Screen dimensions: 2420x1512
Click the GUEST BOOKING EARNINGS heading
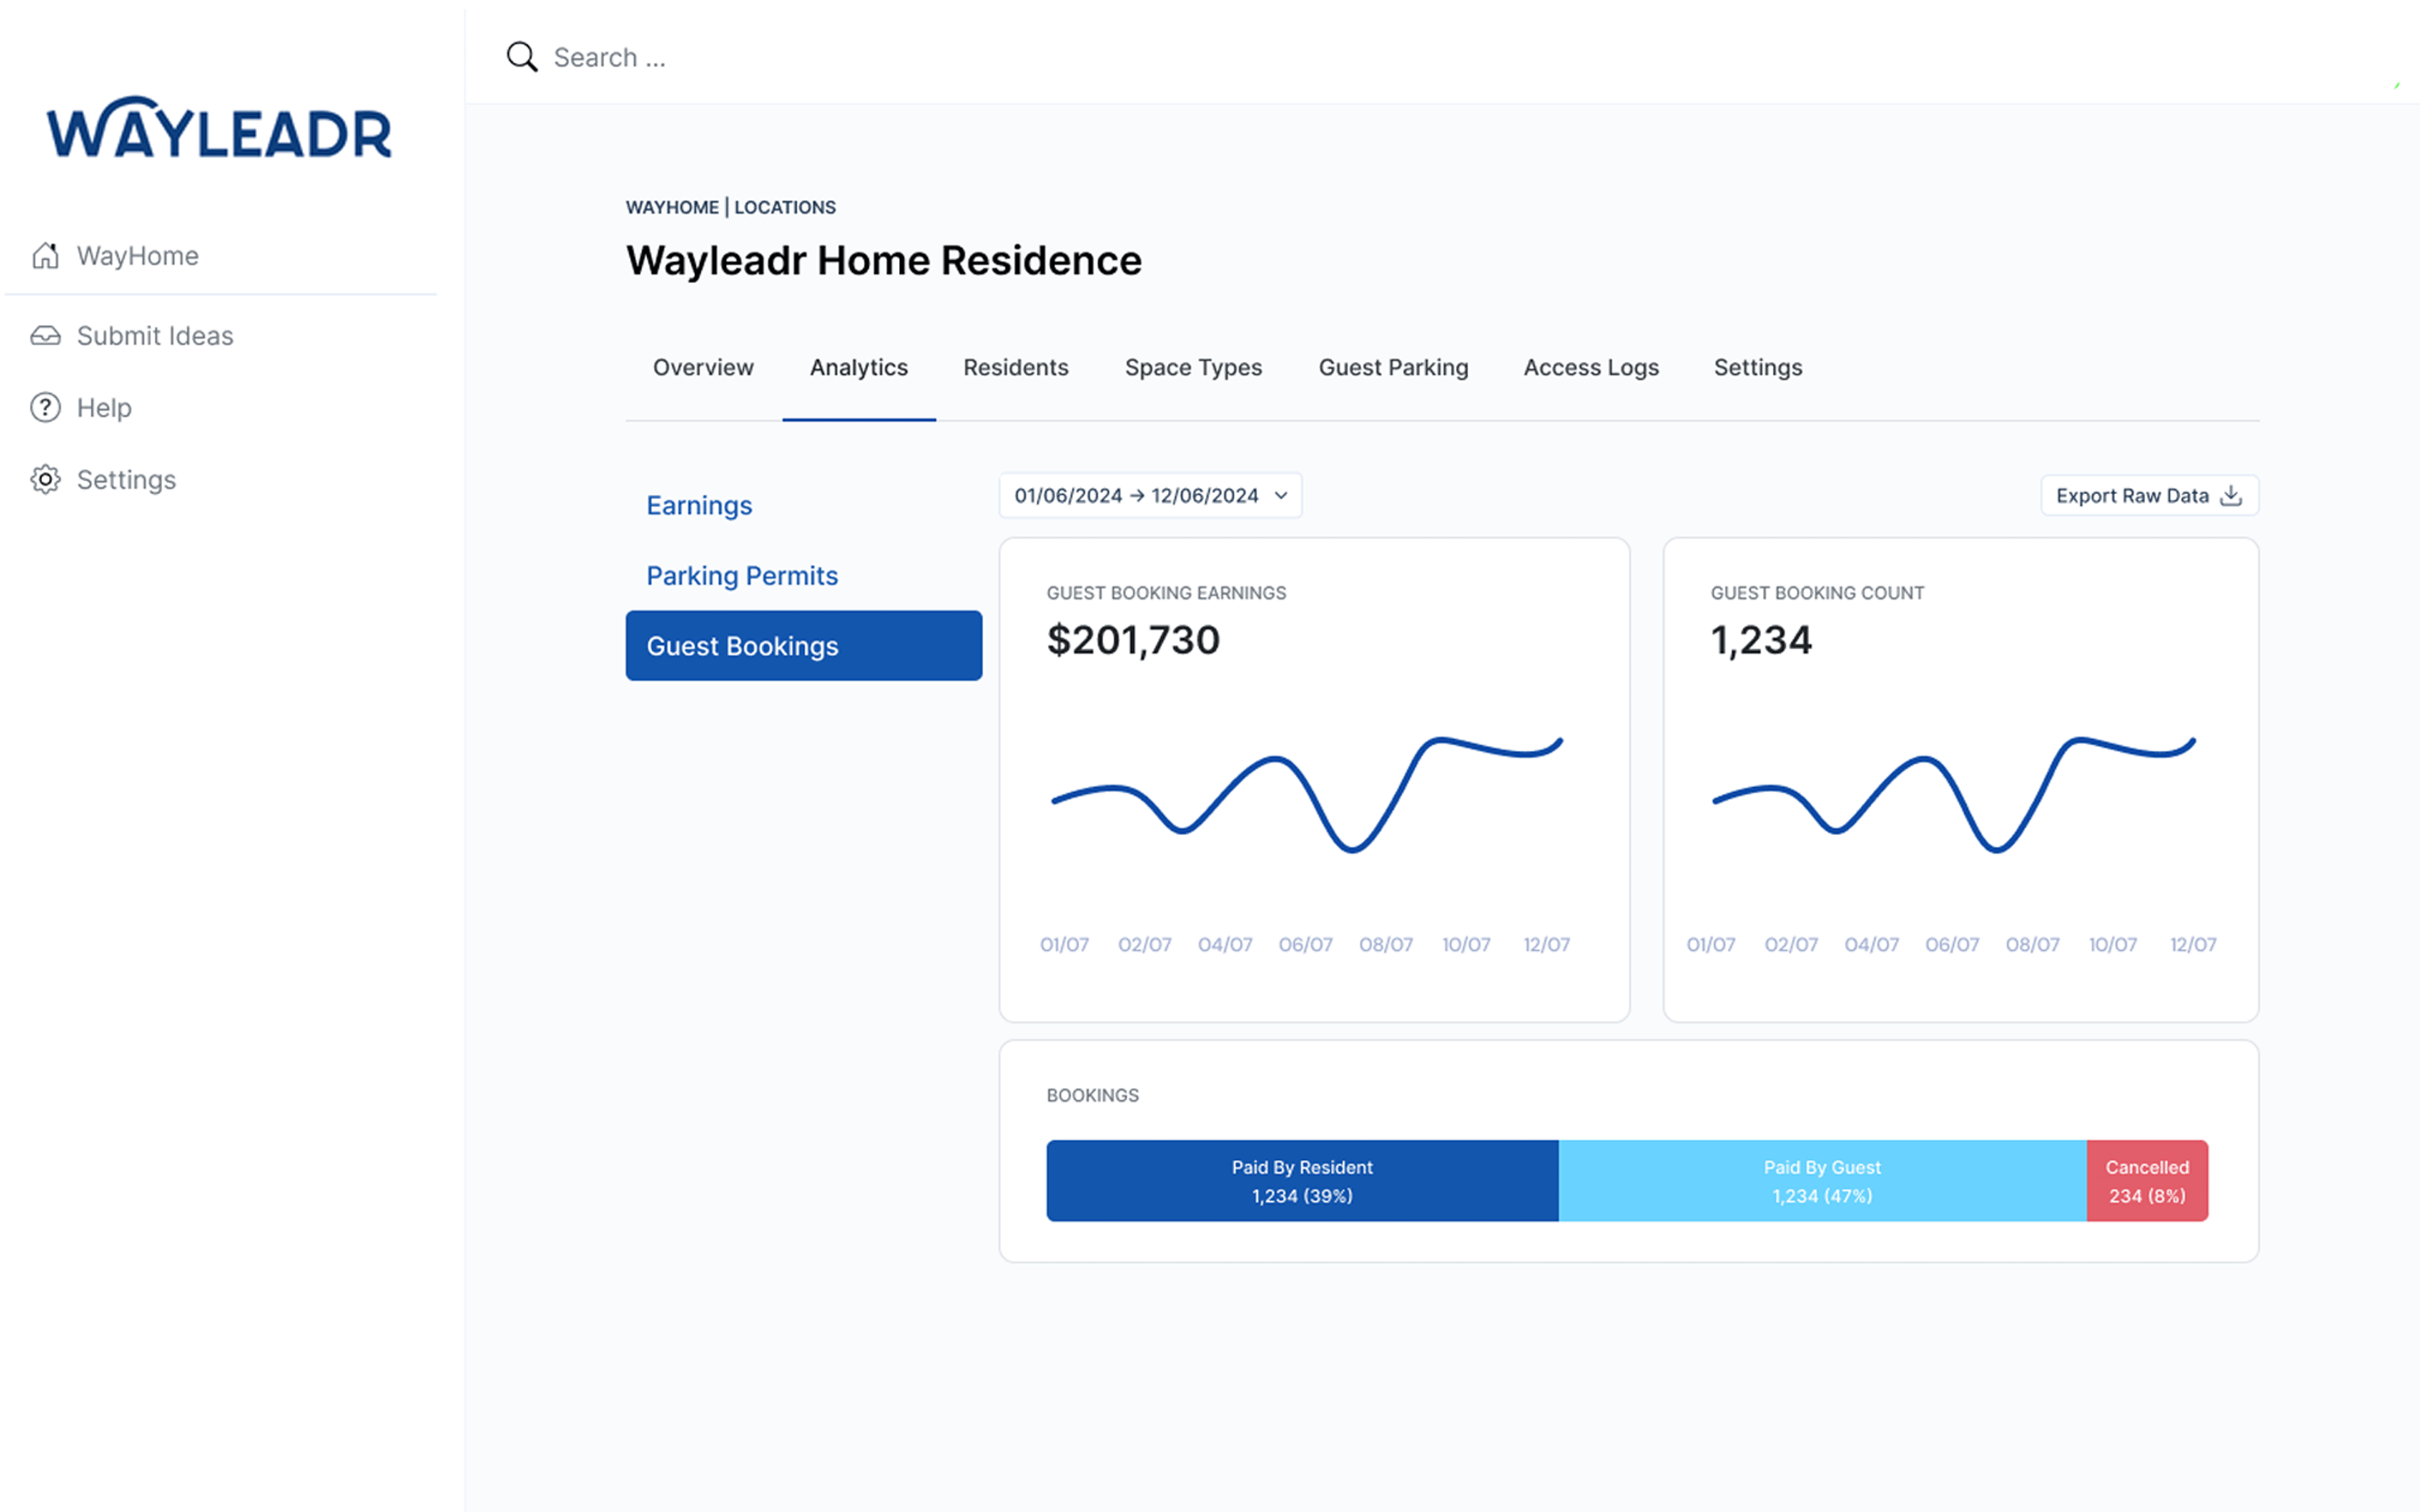[1166, 593]
